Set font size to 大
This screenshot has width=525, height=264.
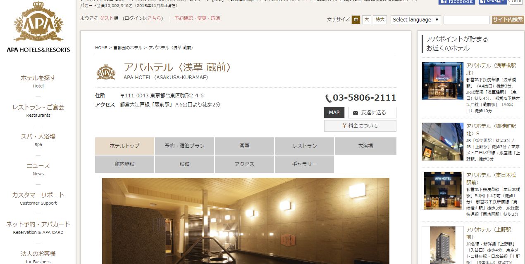(367, 19)
